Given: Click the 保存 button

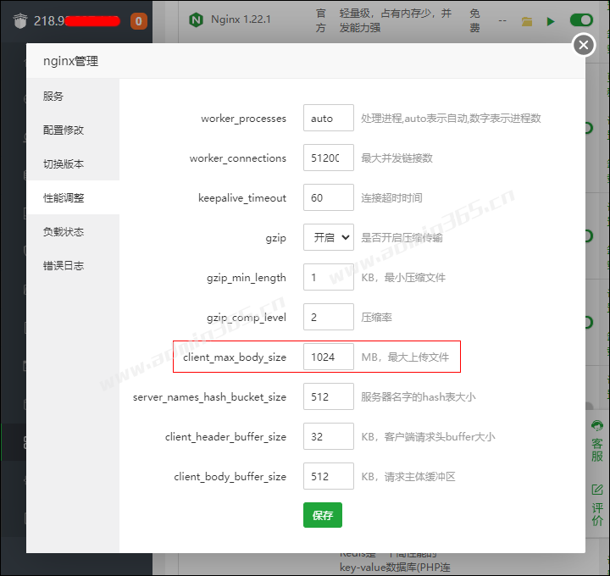Looking at the screenshot, I should tap(323, 515).
